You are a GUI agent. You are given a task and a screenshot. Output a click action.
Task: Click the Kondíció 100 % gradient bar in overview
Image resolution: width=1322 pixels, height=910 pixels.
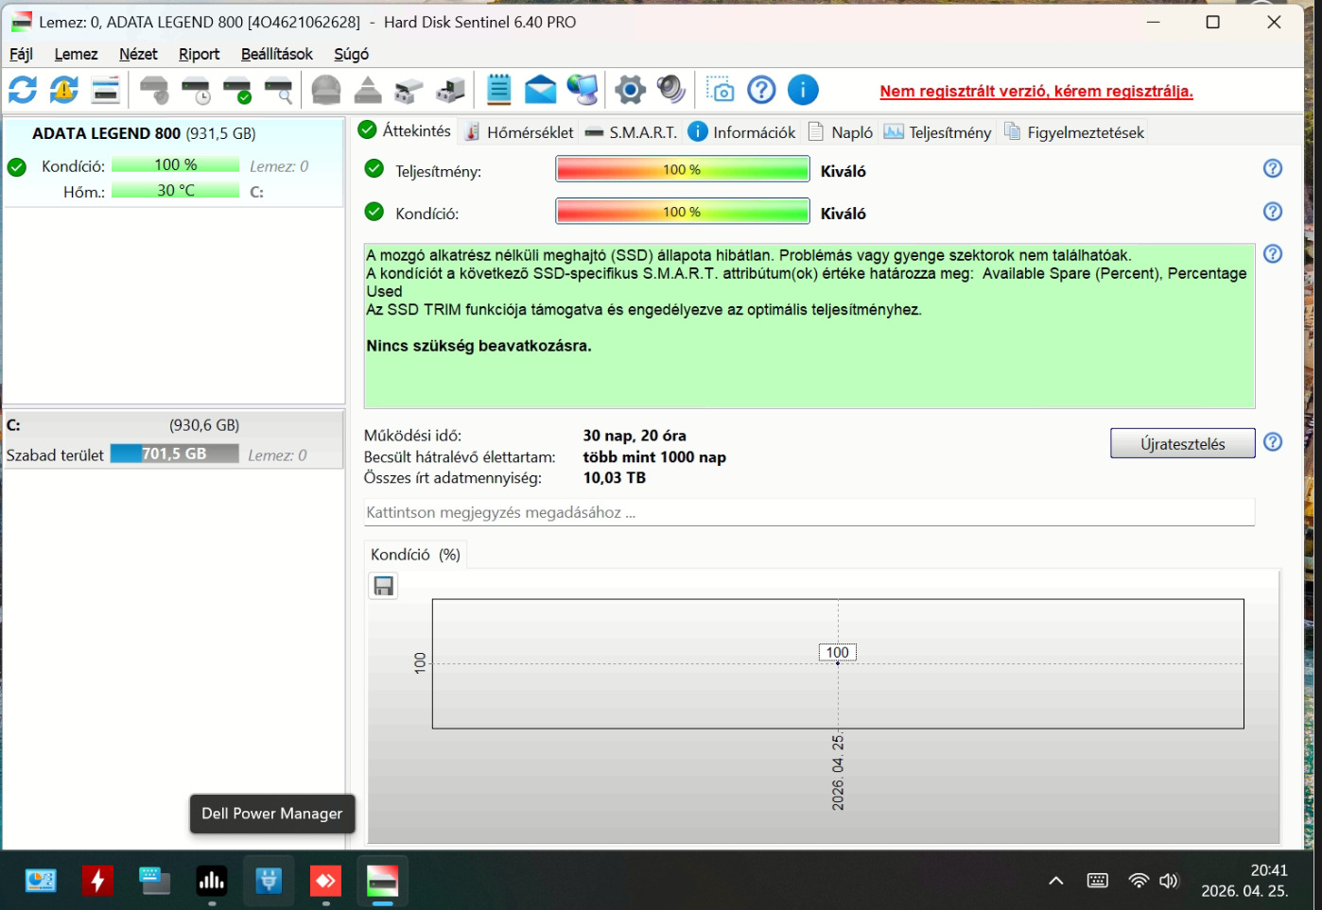point(682,212)
